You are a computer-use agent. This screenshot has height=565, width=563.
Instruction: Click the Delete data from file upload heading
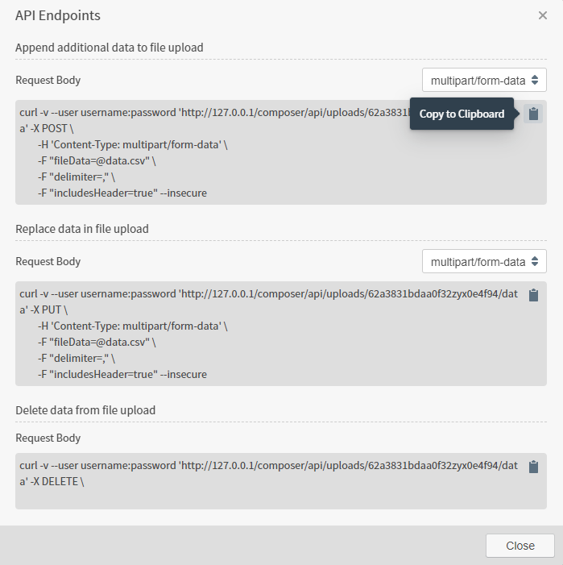[x=85, y=410]
